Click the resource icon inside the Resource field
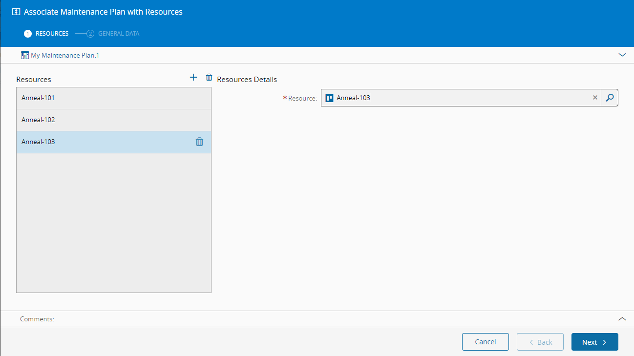The width and height of the screenshot is (634, 356). [329, 98]
